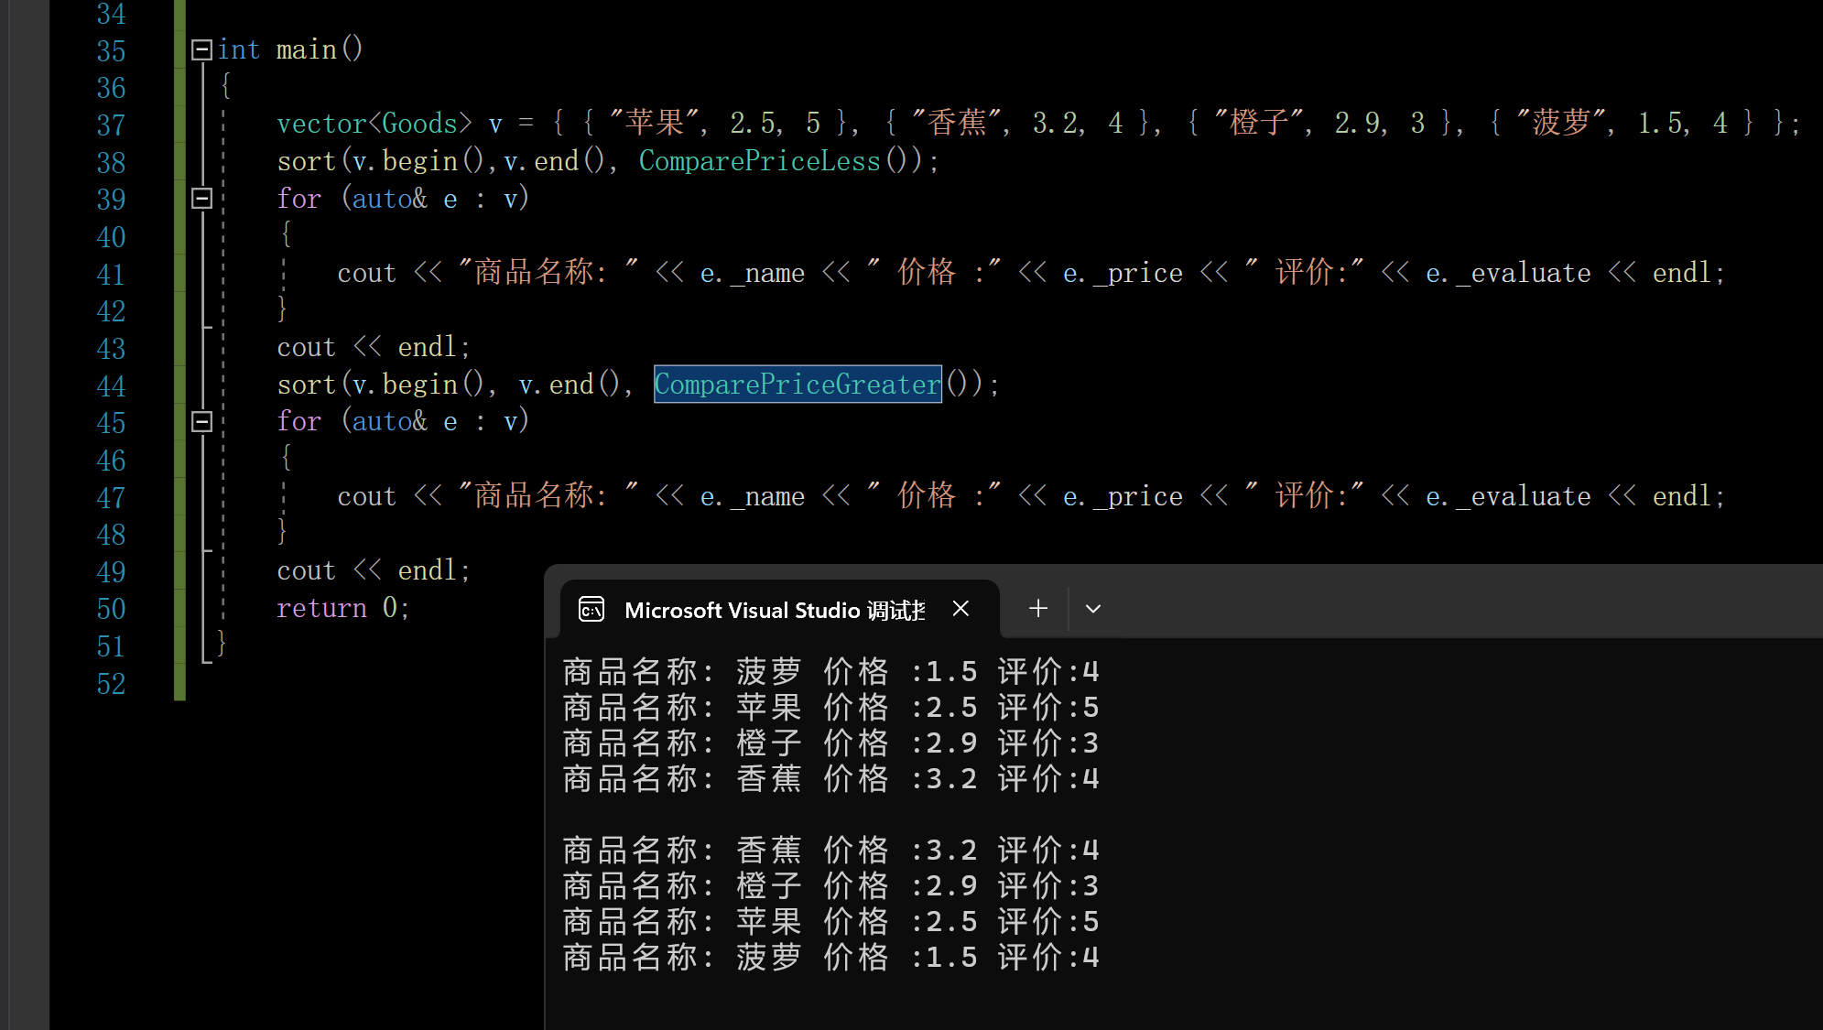Click 'int main()' declaration text

click(x=290, y=49)
